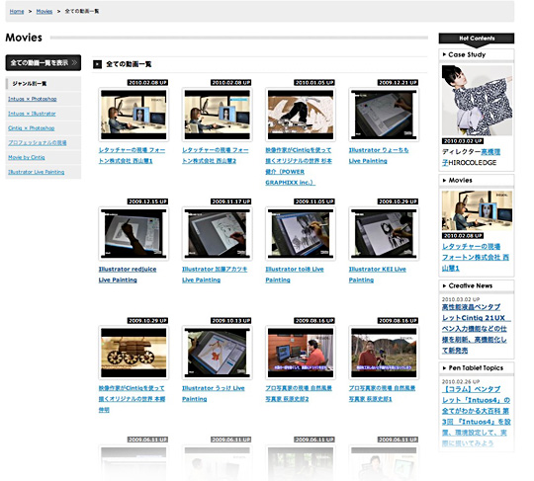
Task: Click Illustrator りょーちも Live Painting link
Action: (379, 155)
